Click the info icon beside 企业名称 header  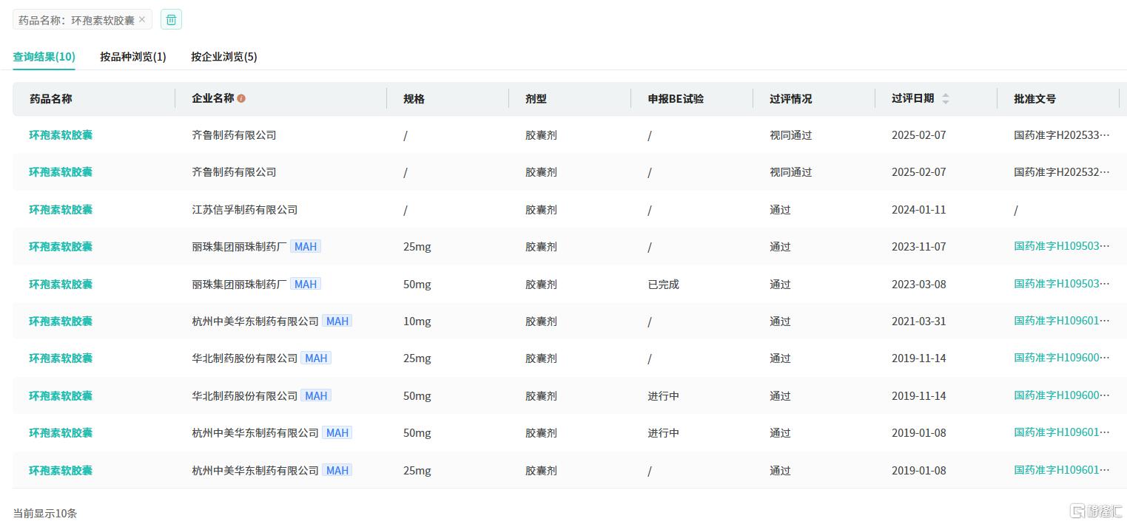(x=241, y=98)
